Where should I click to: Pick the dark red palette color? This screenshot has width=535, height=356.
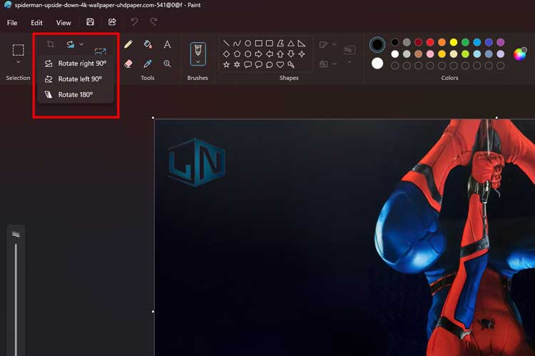tap(418, 42)
